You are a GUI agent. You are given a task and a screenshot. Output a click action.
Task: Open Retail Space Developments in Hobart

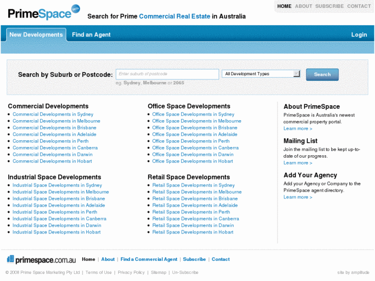[x=192, y=232]
